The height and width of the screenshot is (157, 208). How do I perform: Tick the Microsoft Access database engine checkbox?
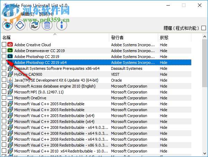click(4, 85)
